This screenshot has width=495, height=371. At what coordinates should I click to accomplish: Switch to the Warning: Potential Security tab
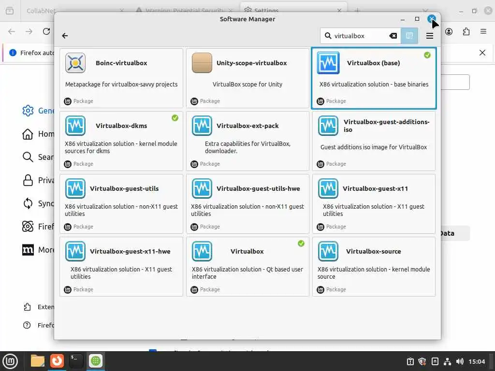[x=184, y=11]
